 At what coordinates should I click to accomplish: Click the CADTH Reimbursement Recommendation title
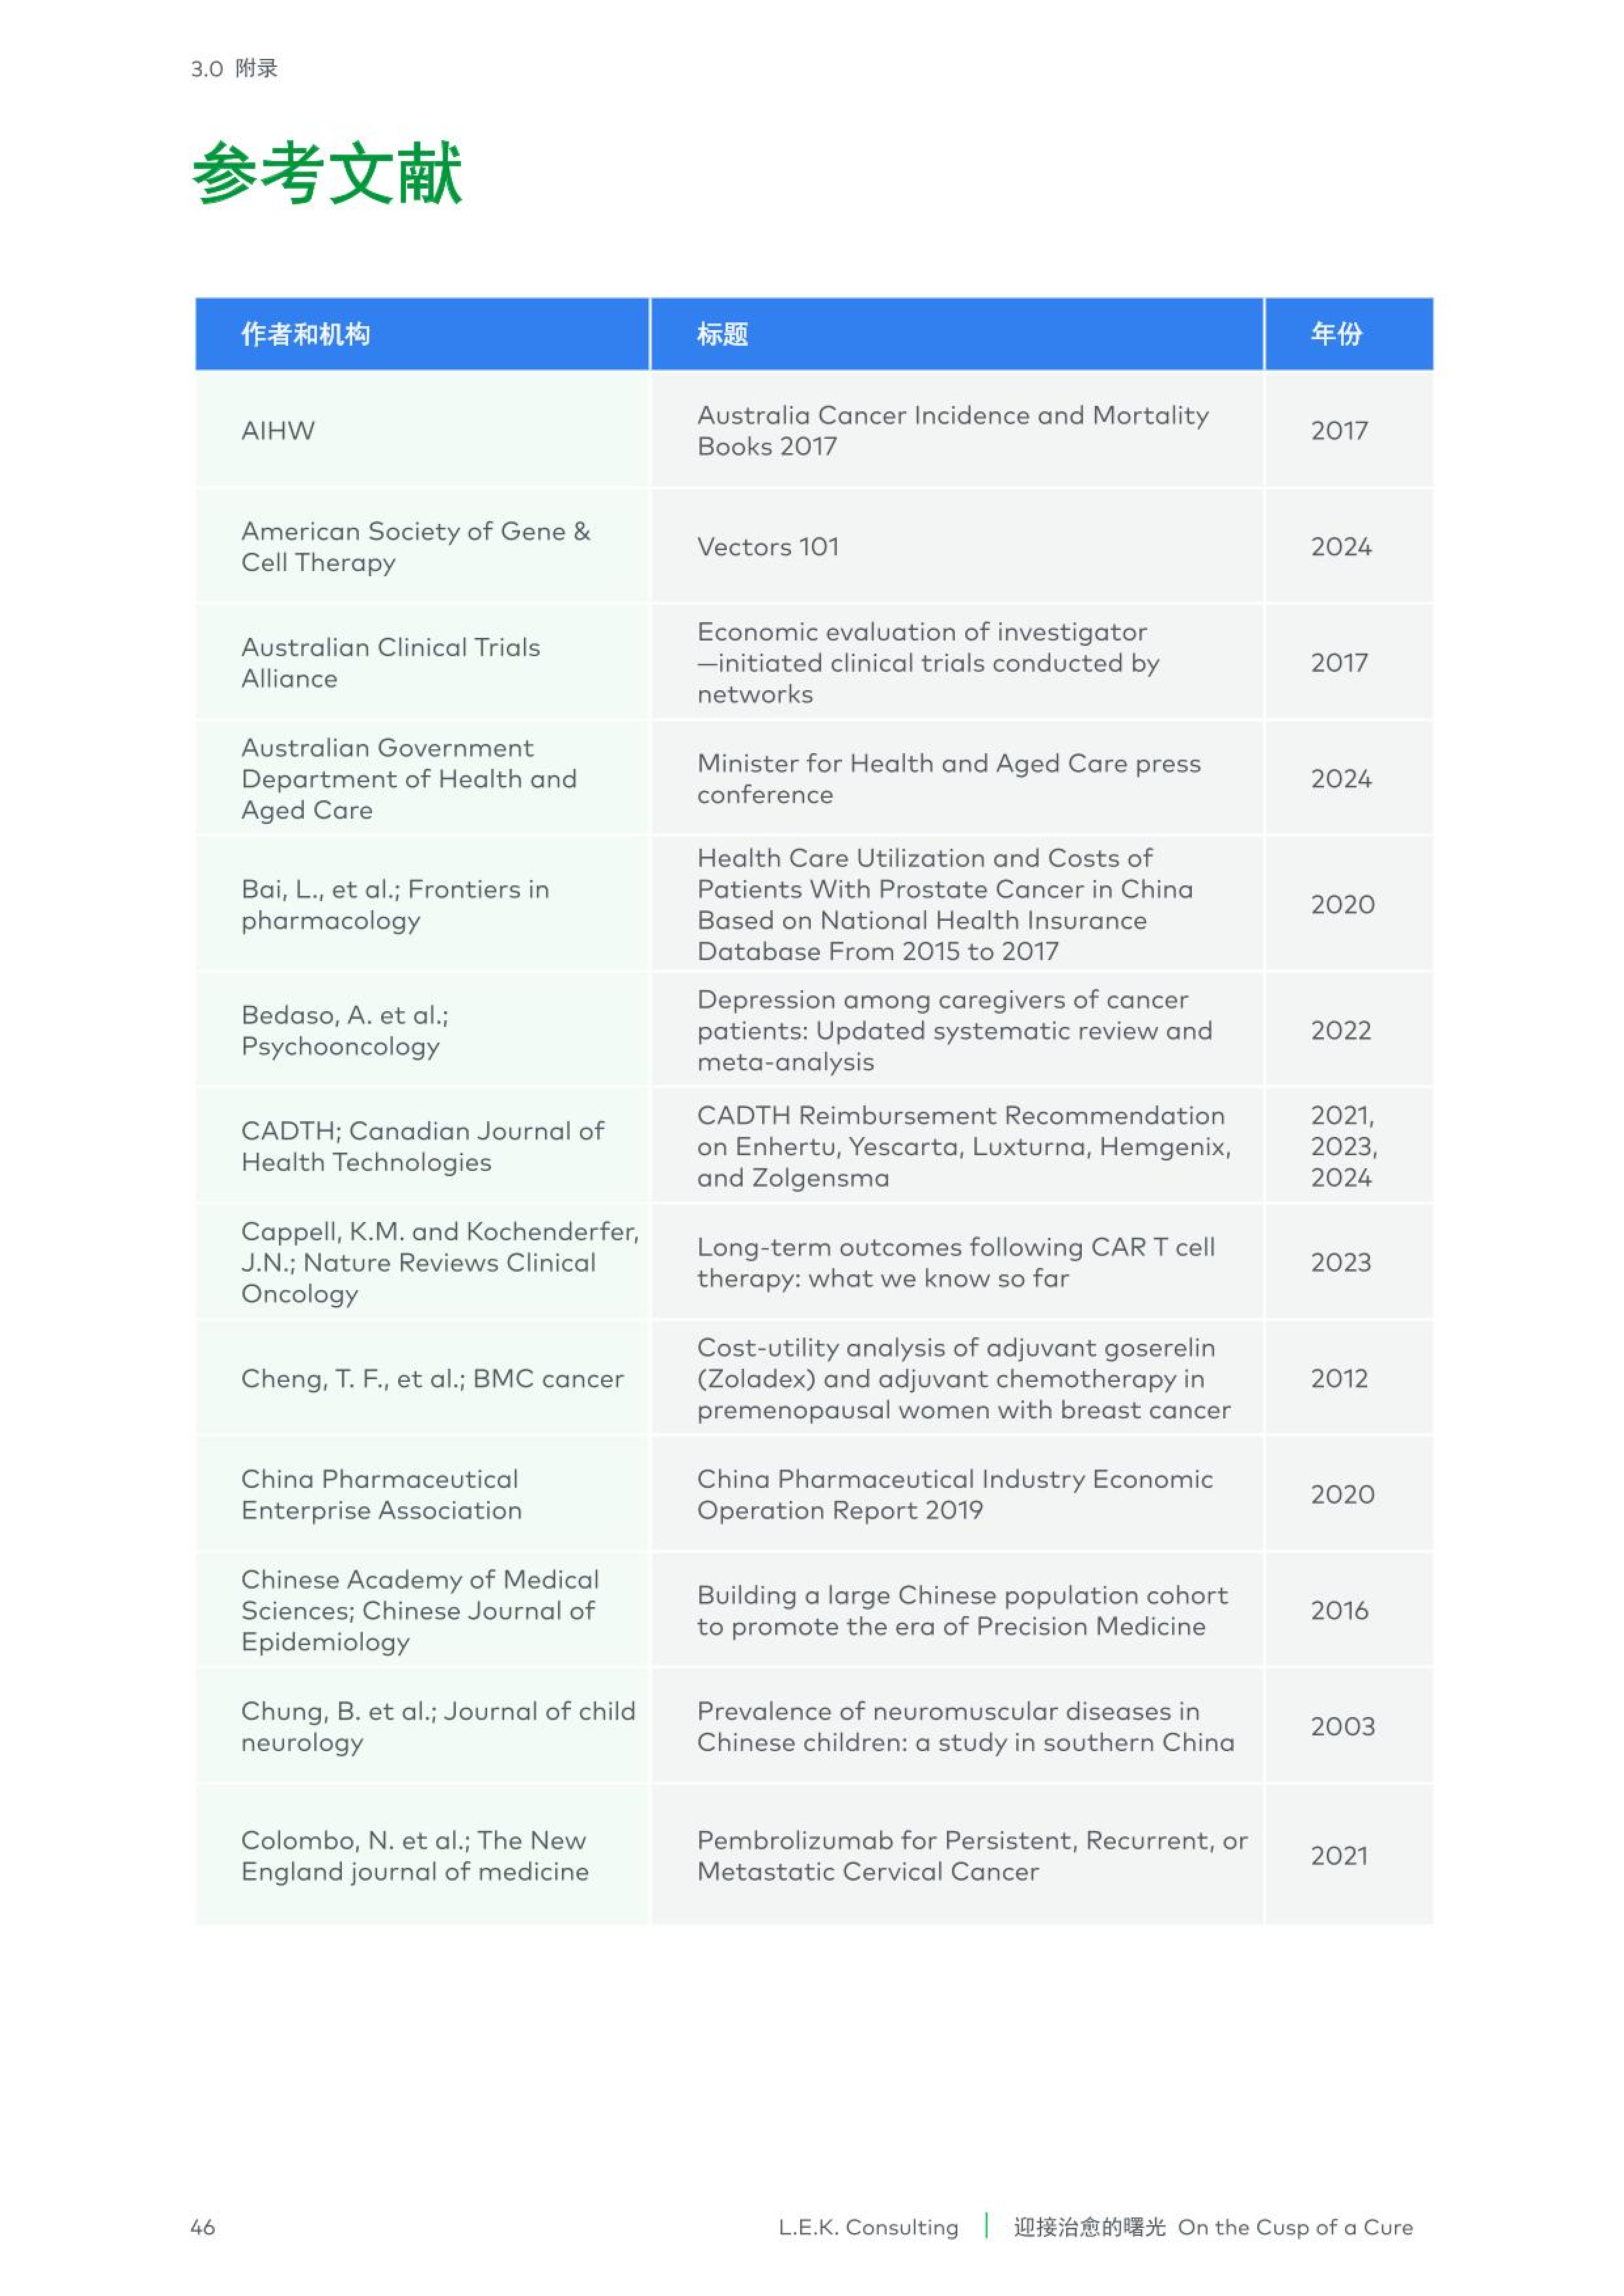[962, 1146]
